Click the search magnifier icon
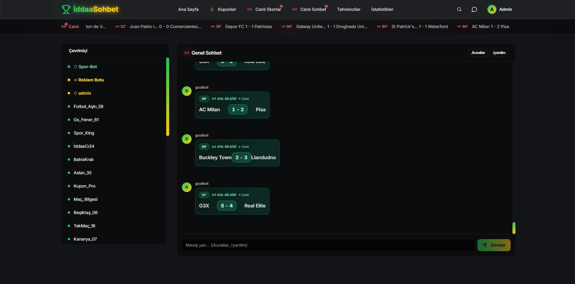This screenshot has width=575, height=284. click(459, 9)
